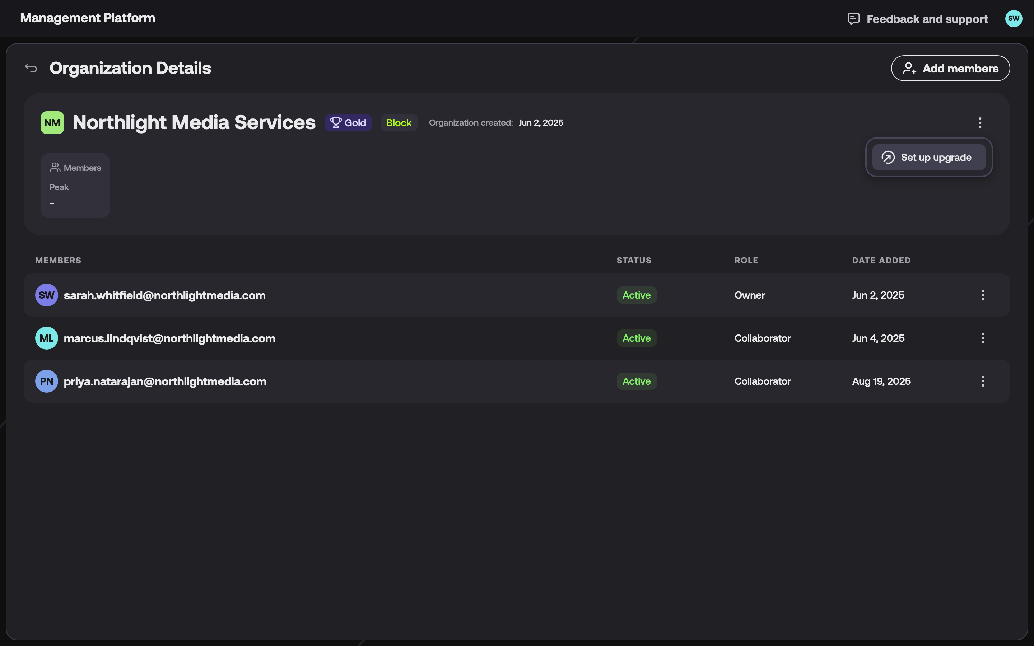1034x646 pixels.
Task: Click the Gold trophy plan badge
Action: tap(348, 123)
